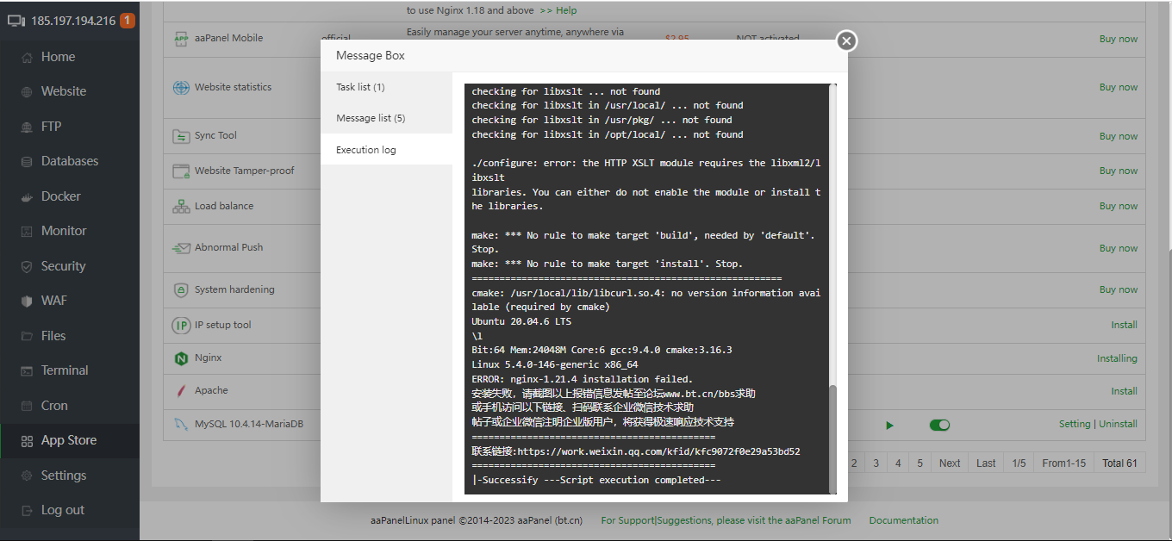Open FTP from sidebar icon
Screen dimensions: 1172x541
pos(26,127)
